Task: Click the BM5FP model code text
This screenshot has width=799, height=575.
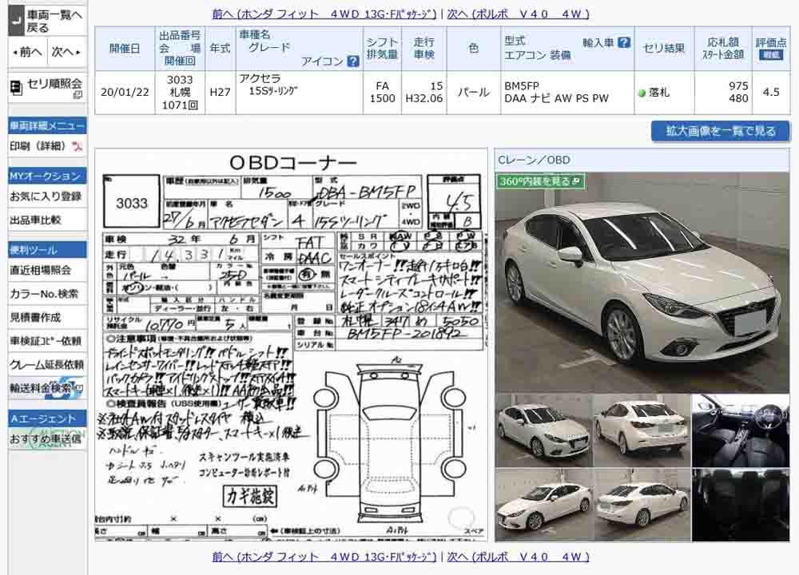Action: [x=521, y=86]
